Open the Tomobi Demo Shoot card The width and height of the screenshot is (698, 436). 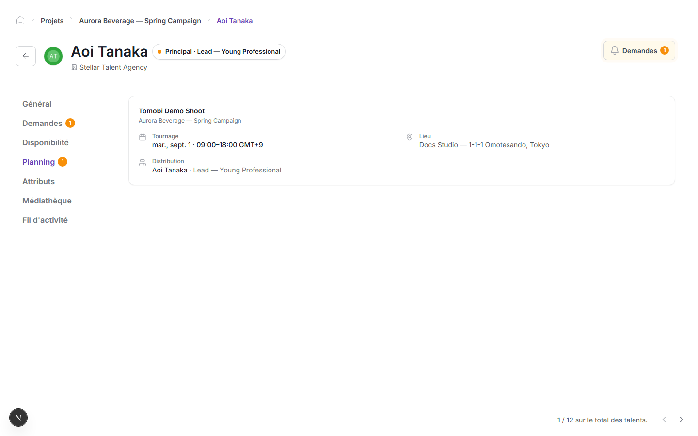pos(401,140)
